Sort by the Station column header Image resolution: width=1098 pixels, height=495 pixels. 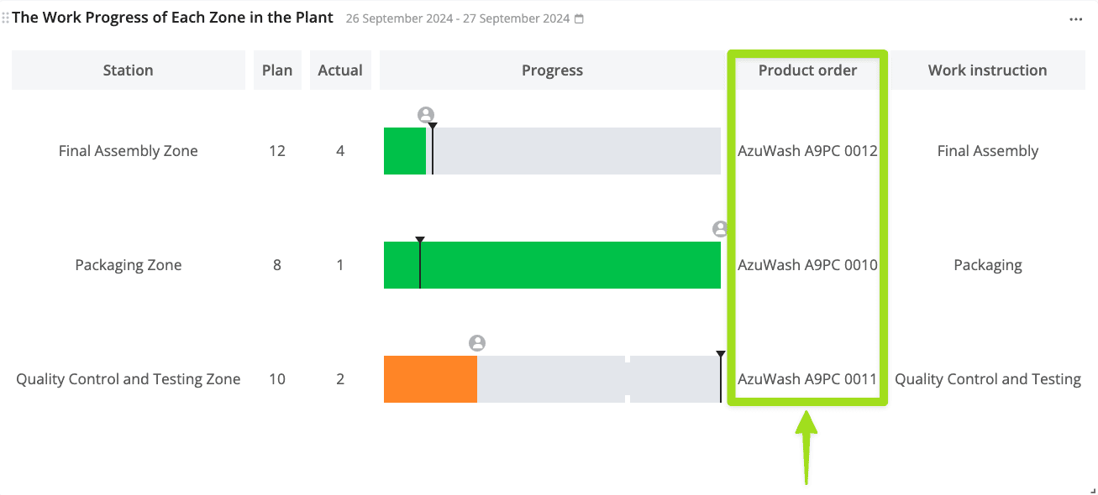pos(128,70)
